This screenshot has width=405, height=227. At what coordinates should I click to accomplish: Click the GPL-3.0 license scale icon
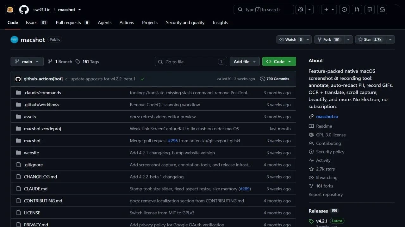pyautogui.click(x=311, y=135)
